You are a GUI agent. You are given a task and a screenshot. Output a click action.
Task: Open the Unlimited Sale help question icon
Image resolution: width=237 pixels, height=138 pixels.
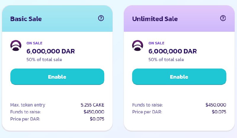point(223,18)
